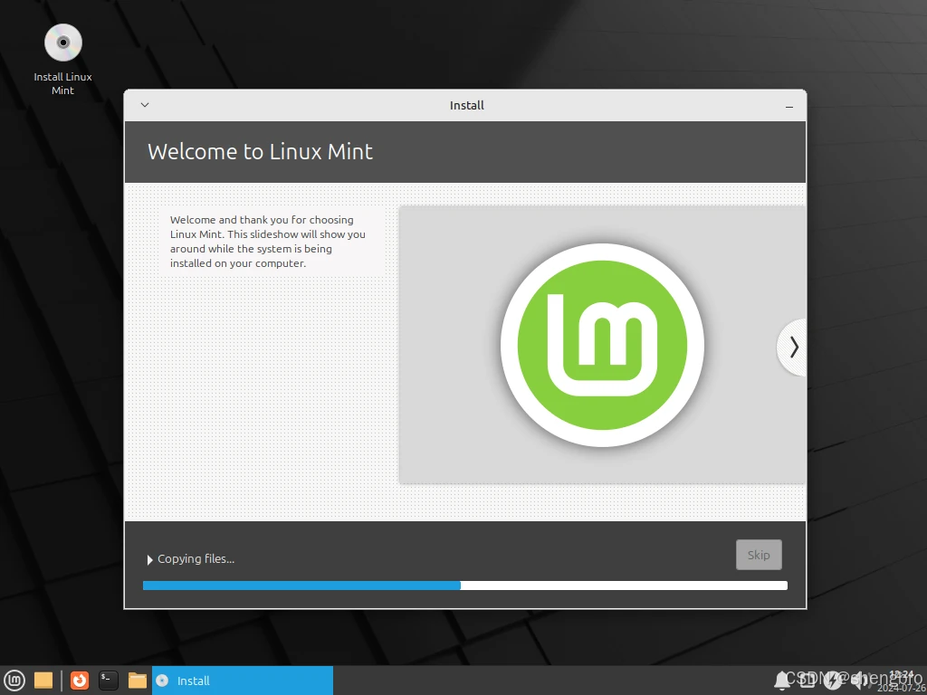Click the large Linux Mint logo in the slideshow
Screen dimensions: 927x695
pos(602,345)
